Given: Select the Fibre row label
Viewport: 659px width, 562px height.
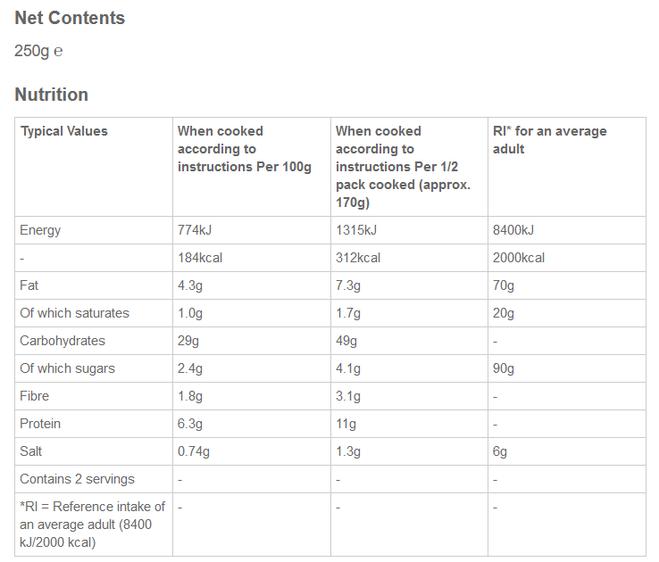Looking at the screenshot, I should pos(35,396).
